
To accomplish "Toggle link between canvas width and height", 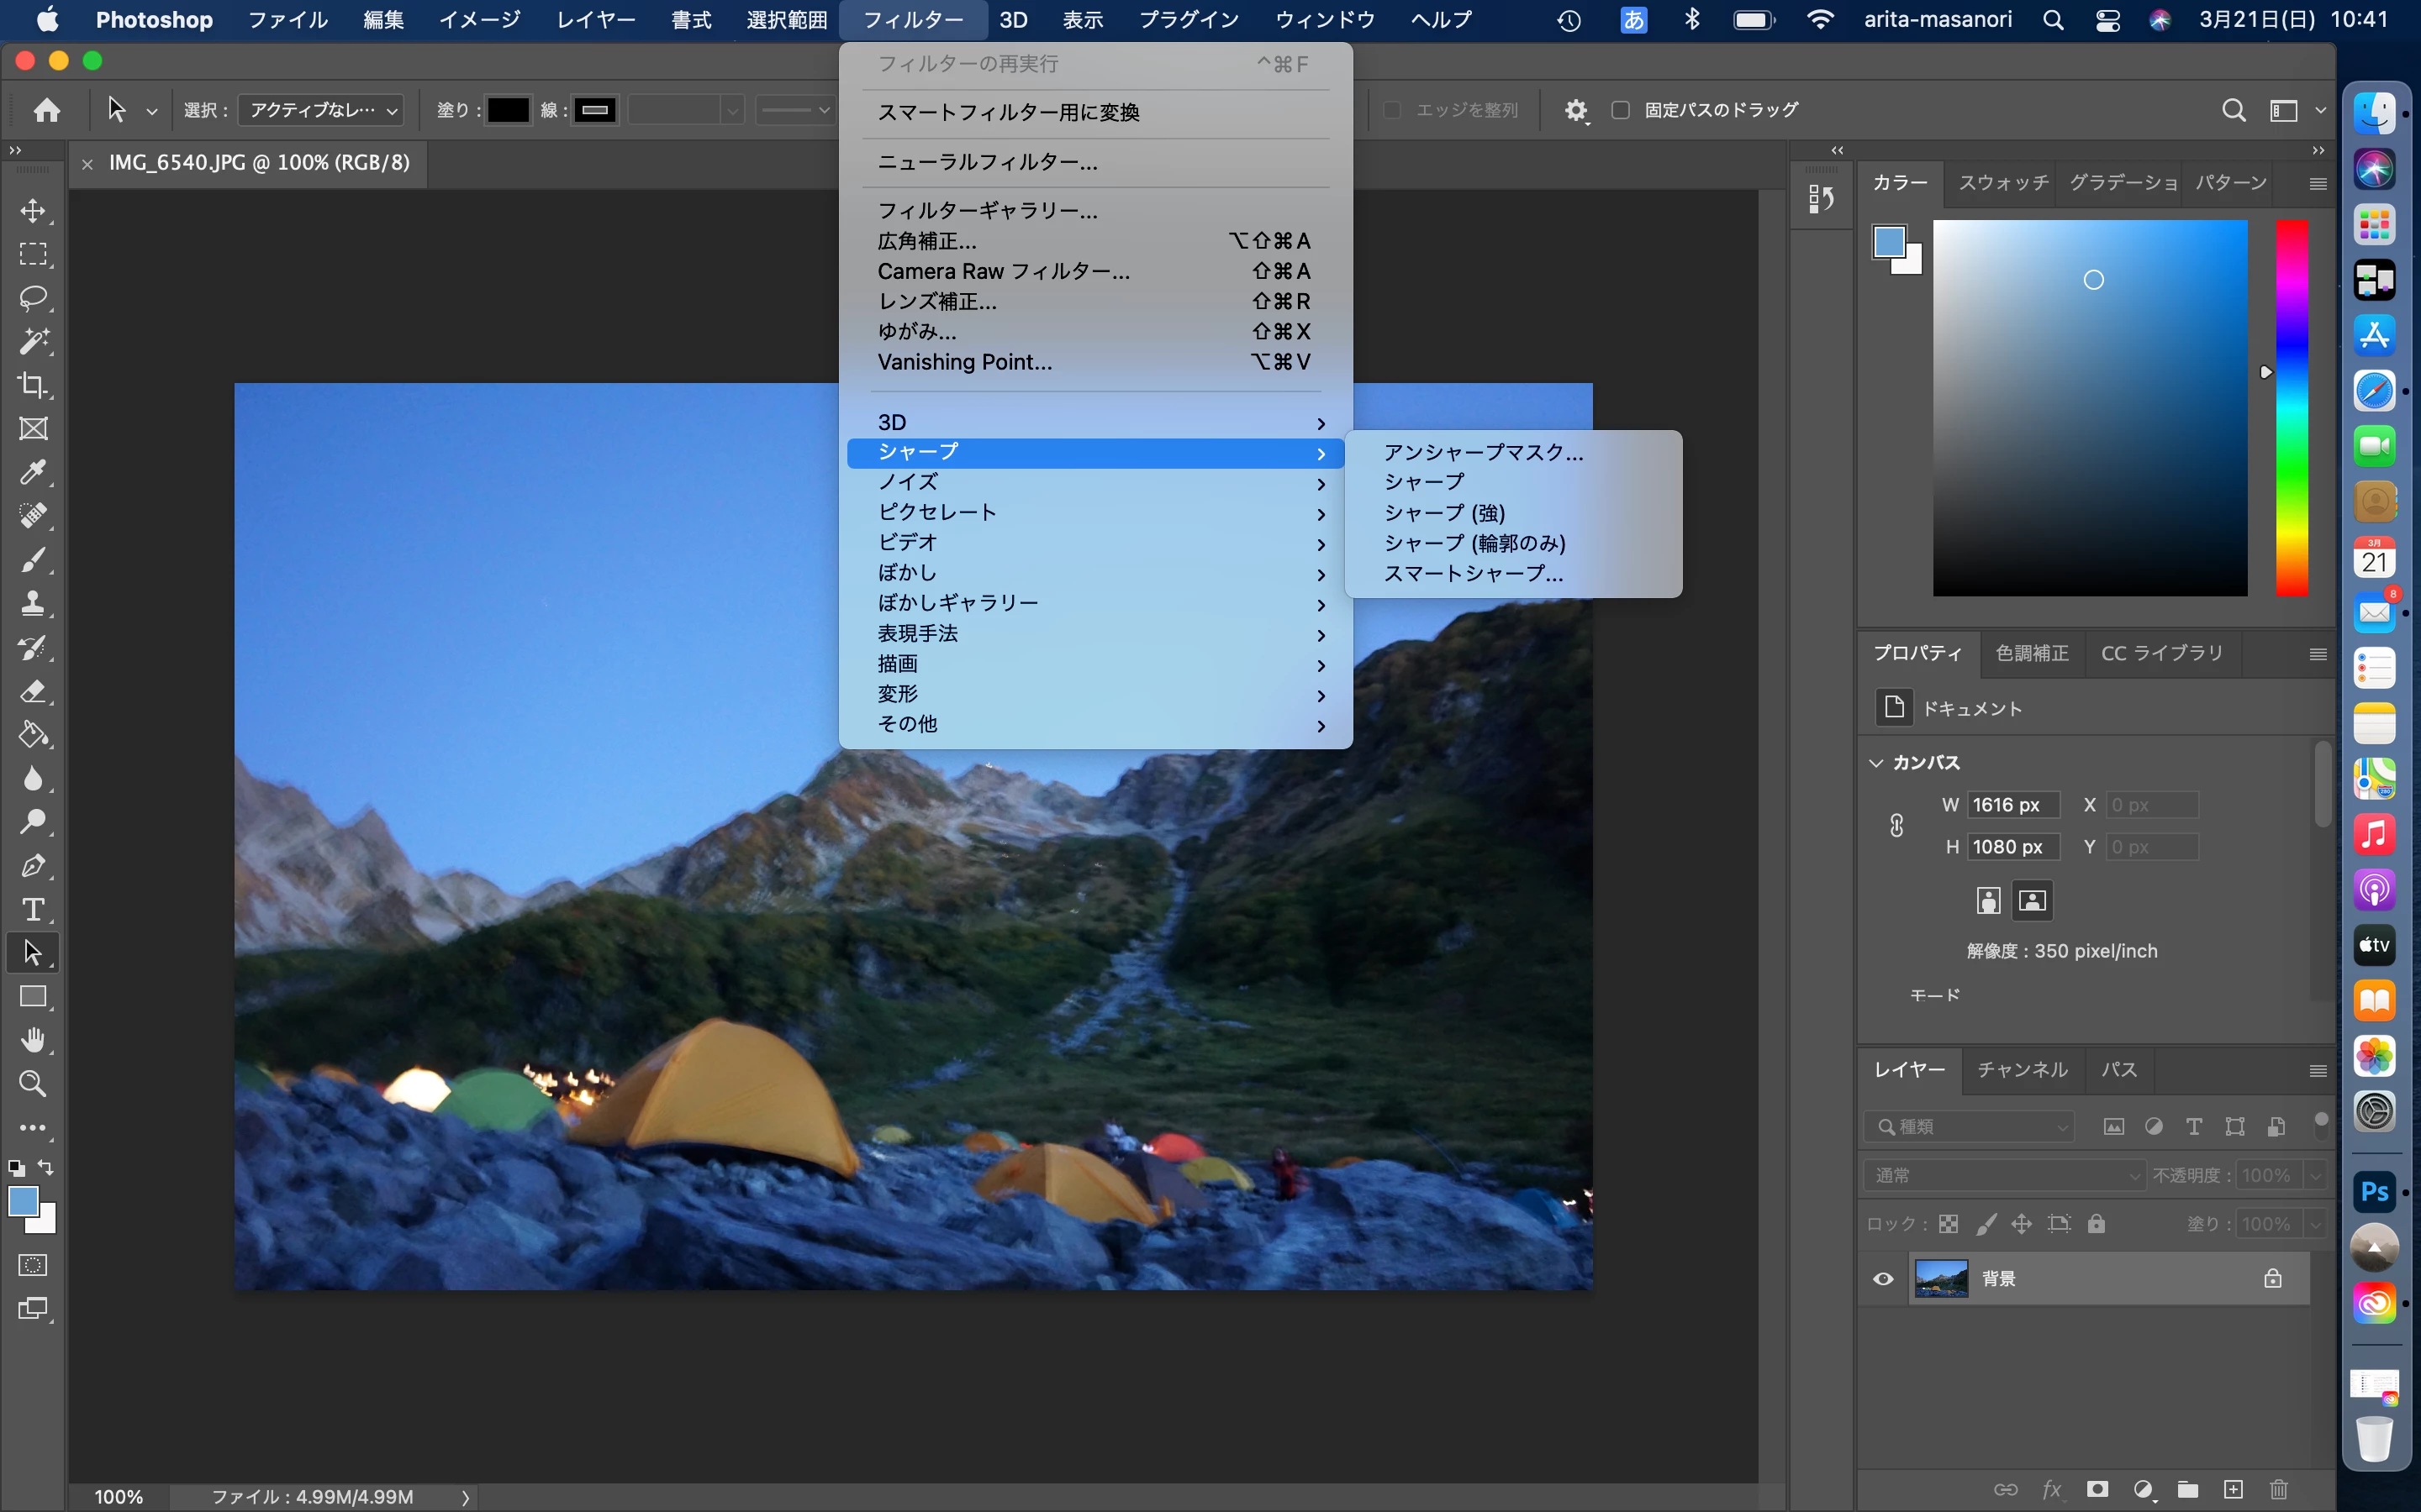I will pos(1896,826).
